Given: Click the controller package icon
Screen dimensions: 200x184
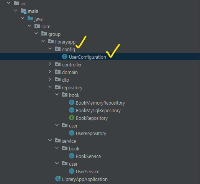Looking at the screenshot, I should 58,64.
